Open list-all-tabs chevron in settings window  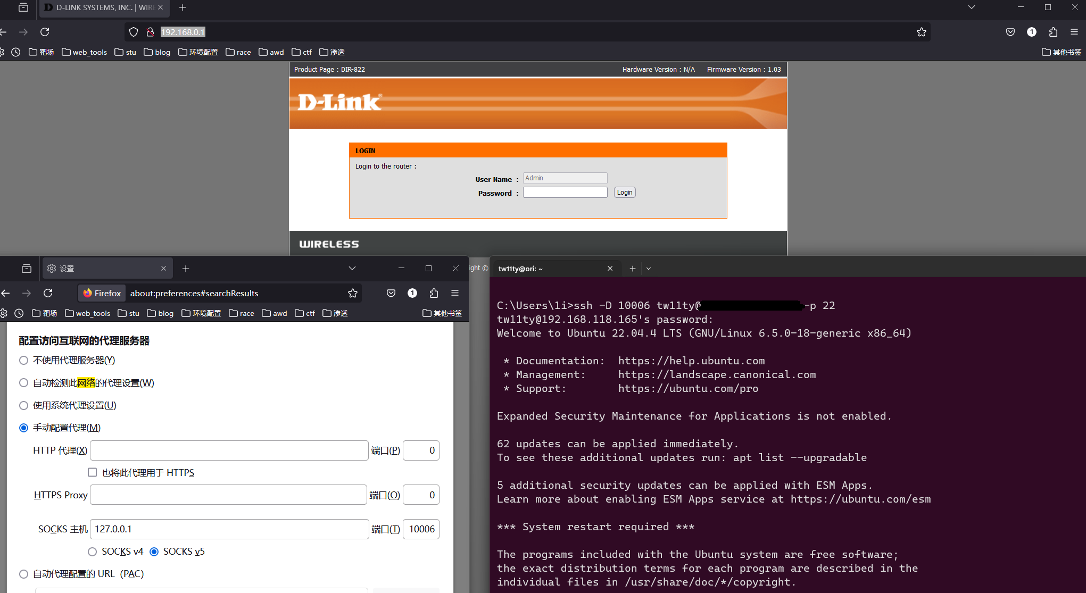(352, 269)
